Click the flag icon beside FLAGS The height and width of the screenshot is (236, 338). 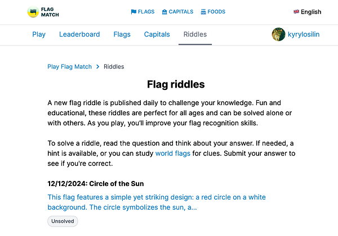click(x=134, y=12)
